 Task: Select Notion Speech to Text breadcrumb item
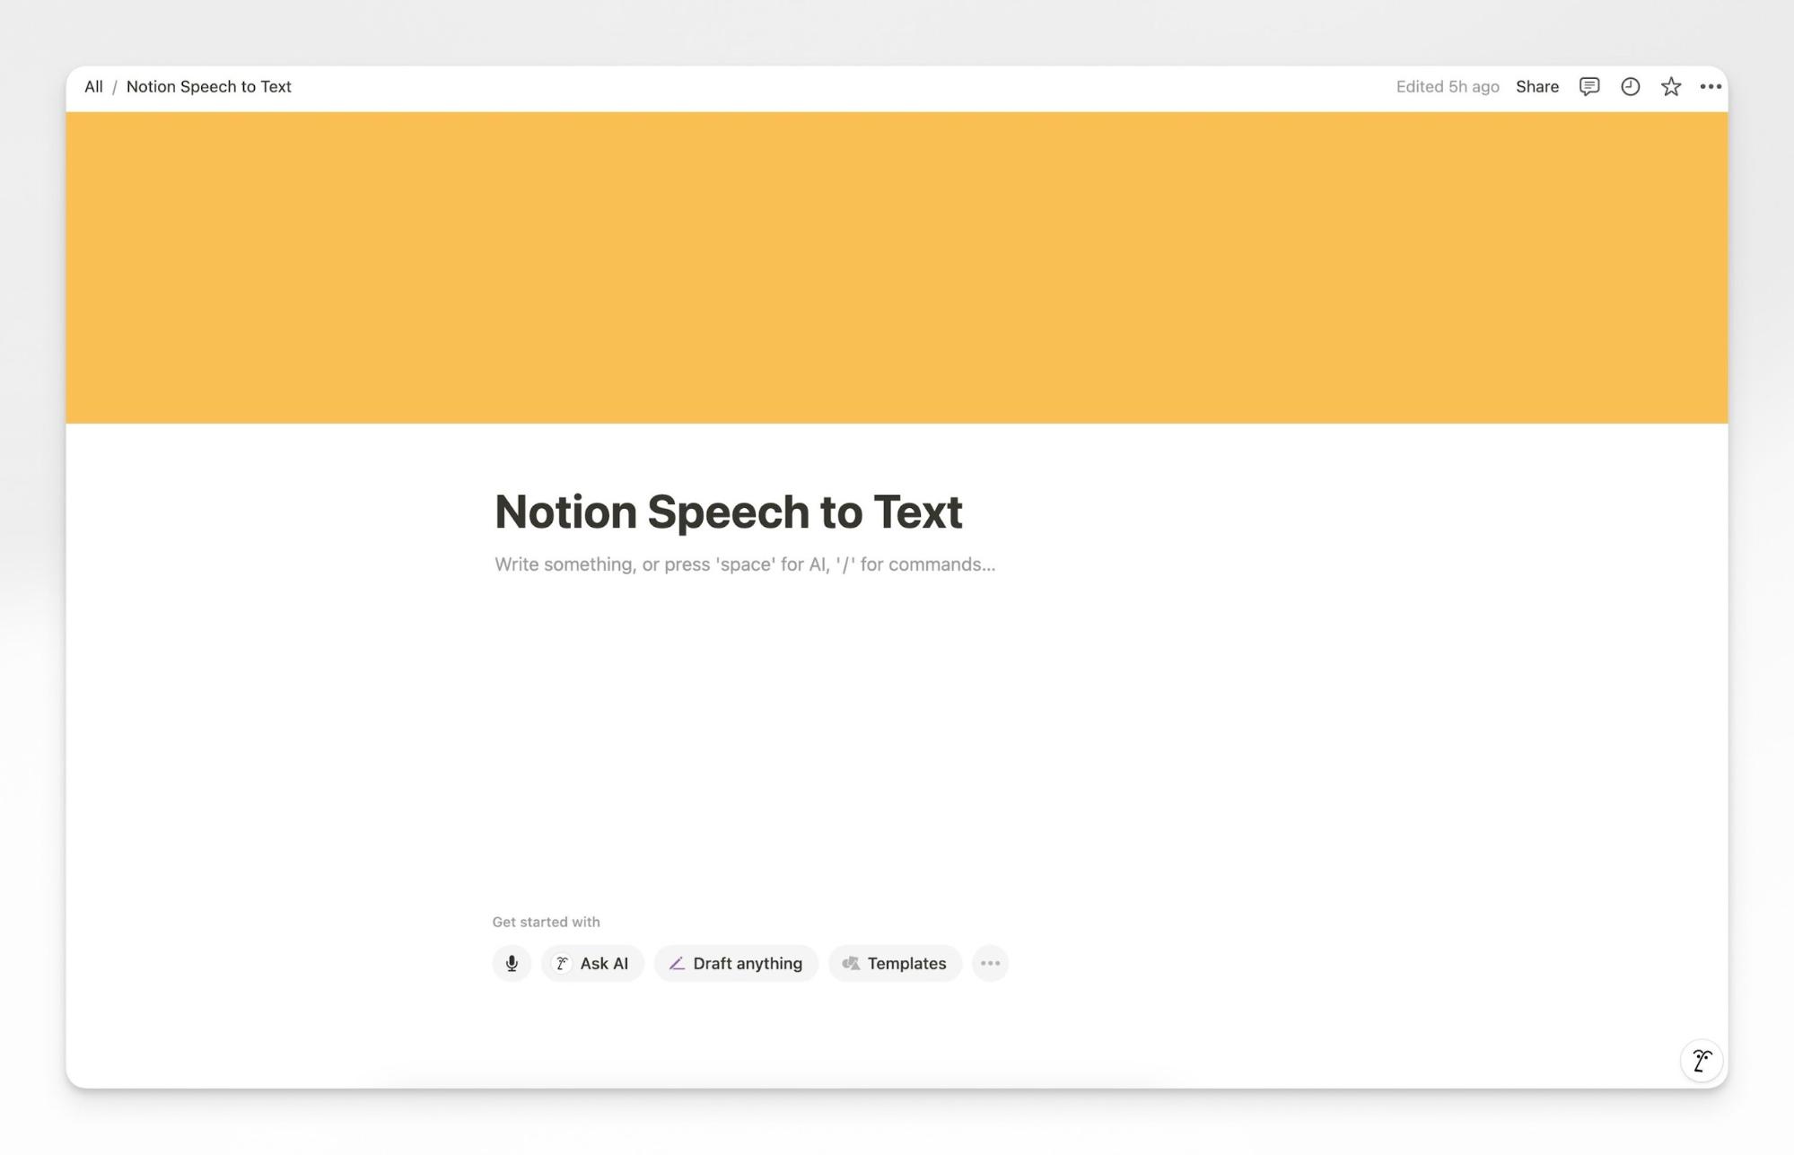pos(208,86)
